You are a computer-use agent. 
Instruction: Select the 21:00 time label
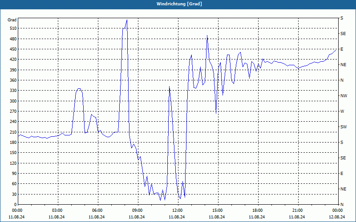pyautogui.click(x=297, y=210)
